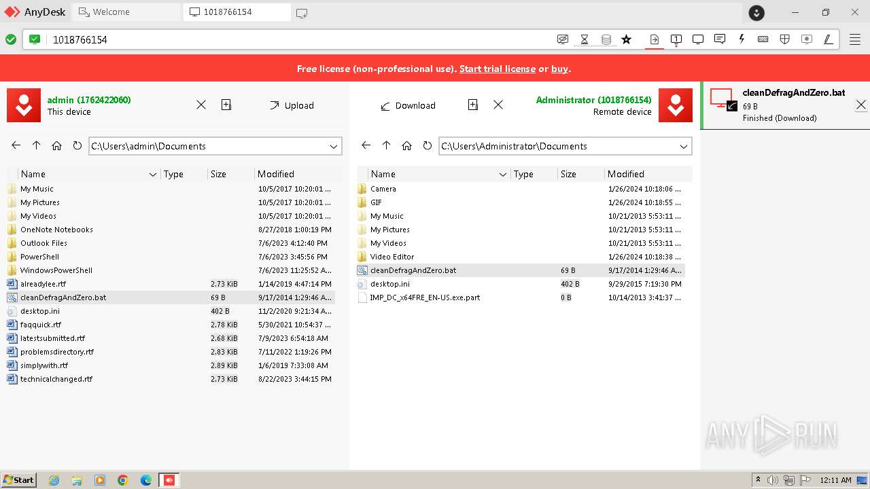Viewport: 870px width, 489px height.
Task: Create a new folder on the remote device
Action: point(473,105)
